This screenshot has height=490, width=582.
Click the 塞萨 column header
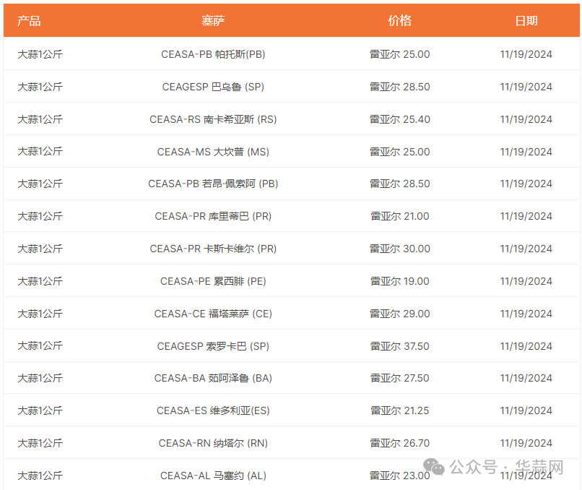213,20
